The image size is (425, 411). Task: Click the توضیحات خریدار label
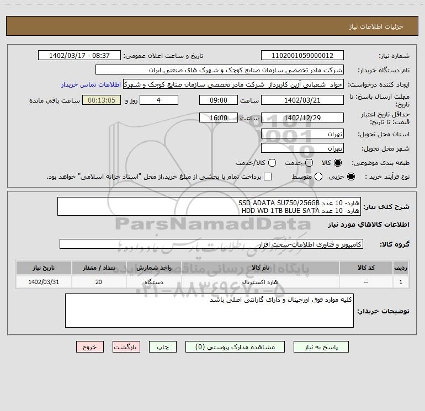(383, 311)
